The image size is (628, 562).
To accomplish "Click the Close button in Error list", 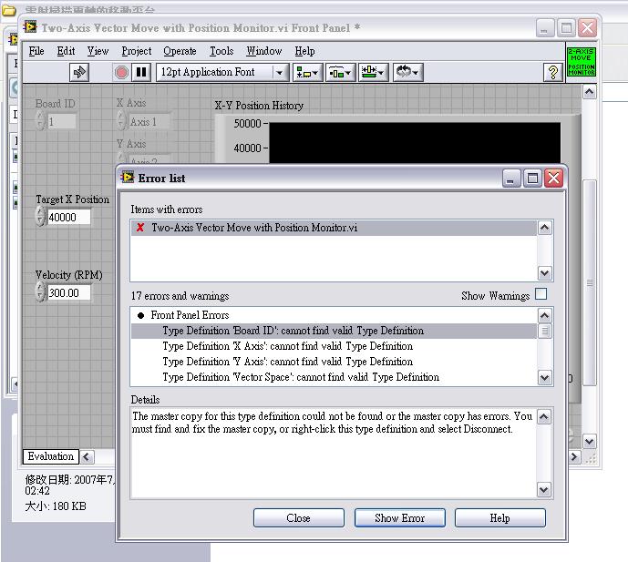I will click(299, 518).
